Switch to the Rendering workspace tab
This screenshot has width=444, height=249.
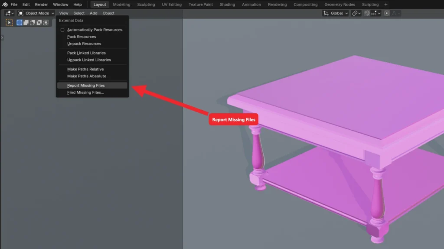(x=277, y=4)
